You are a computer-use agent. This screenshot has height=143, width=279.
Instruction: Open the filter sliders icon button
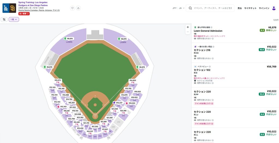point(4,19)
